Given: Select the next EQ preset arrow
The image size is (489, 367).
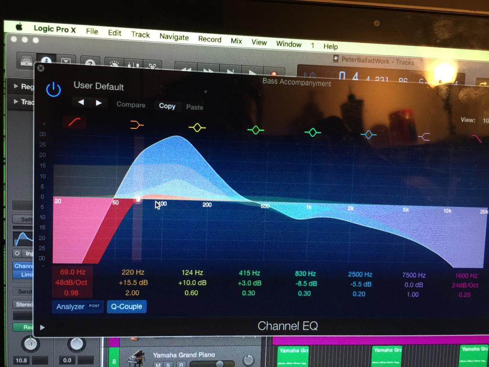Looking at the screenshot, I should click(x=98, y=103).
